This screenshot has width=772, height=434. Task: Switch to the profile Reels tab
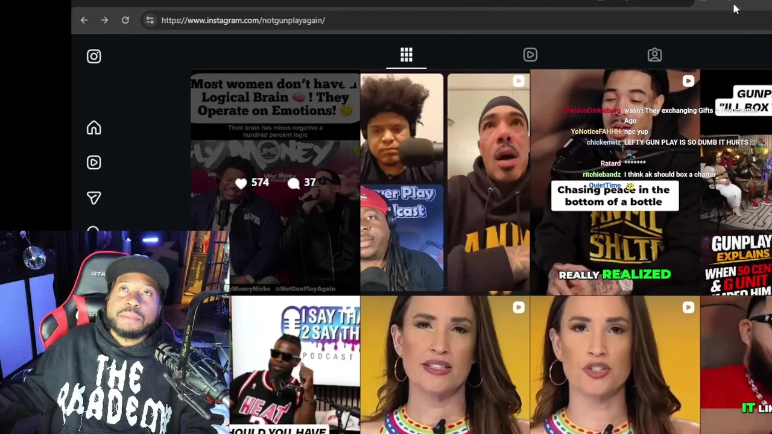tap(530, 55)
